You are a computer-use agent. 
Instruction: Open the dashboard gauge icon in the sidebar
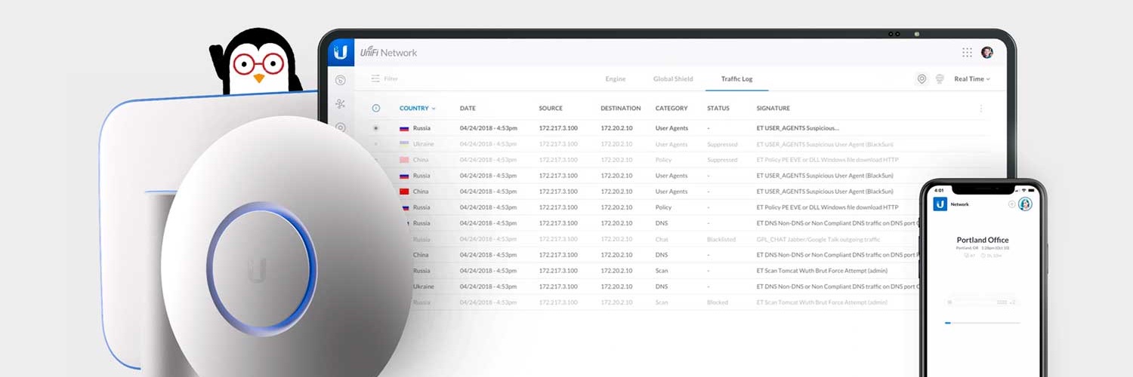(x=341, y=80)
